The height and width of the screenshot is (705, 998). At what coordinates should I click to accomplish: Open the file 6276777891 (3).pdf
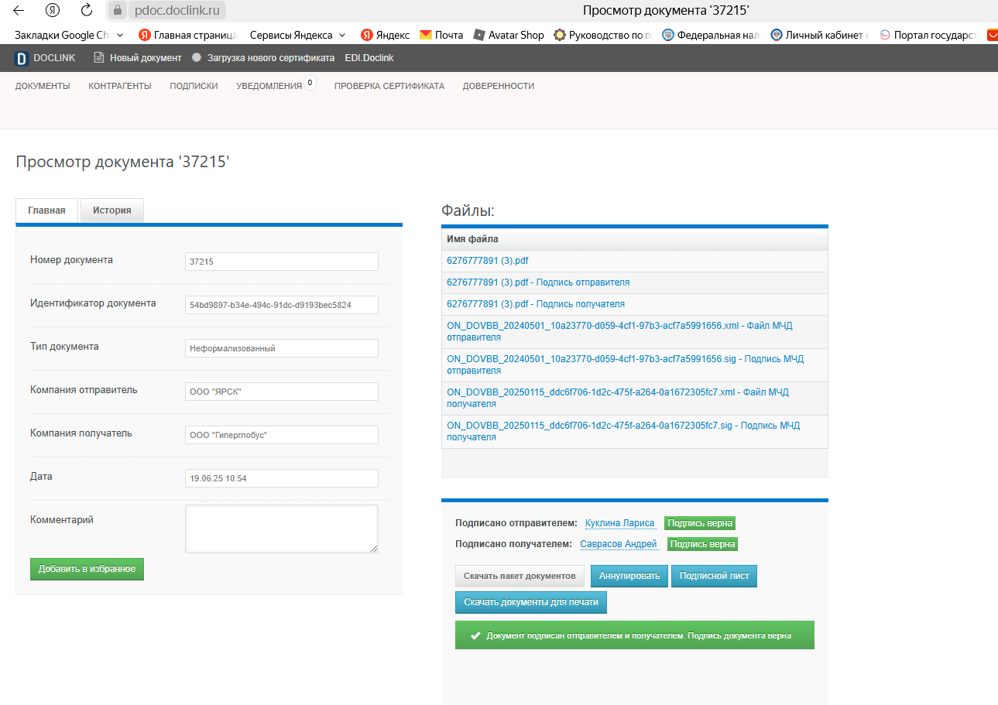pyautogui.click(x=488, y=261)
